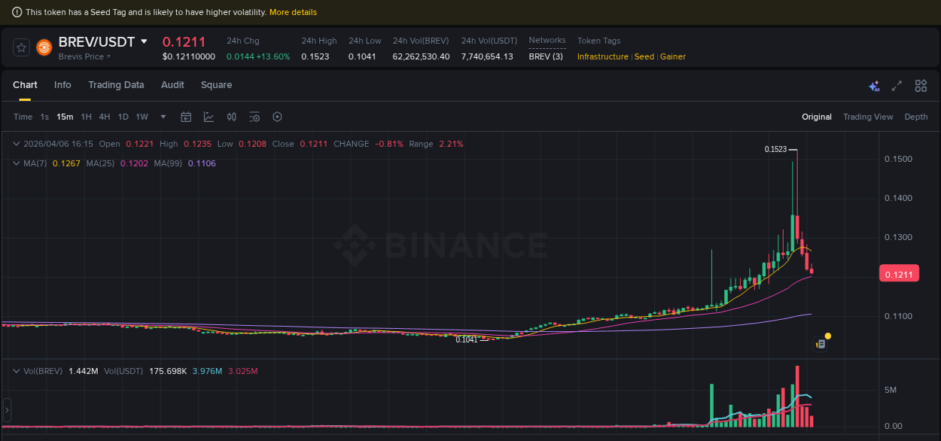Expand chart to fullscreen with arrows icon
Viewport: 941px width, 441px height.
(897, 86)
